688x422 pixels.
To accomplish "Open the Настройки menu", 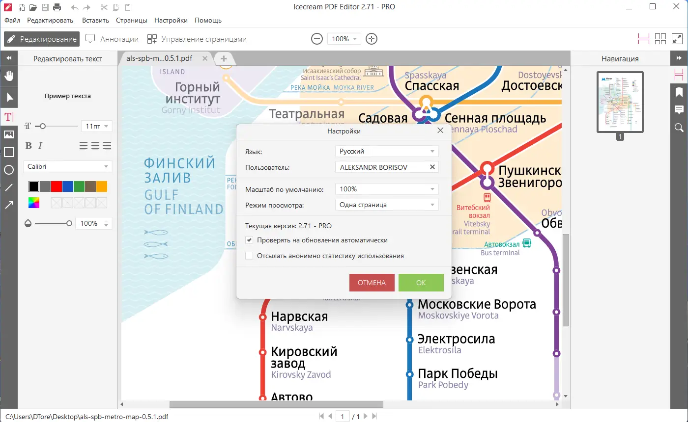I will coord(171,20).
